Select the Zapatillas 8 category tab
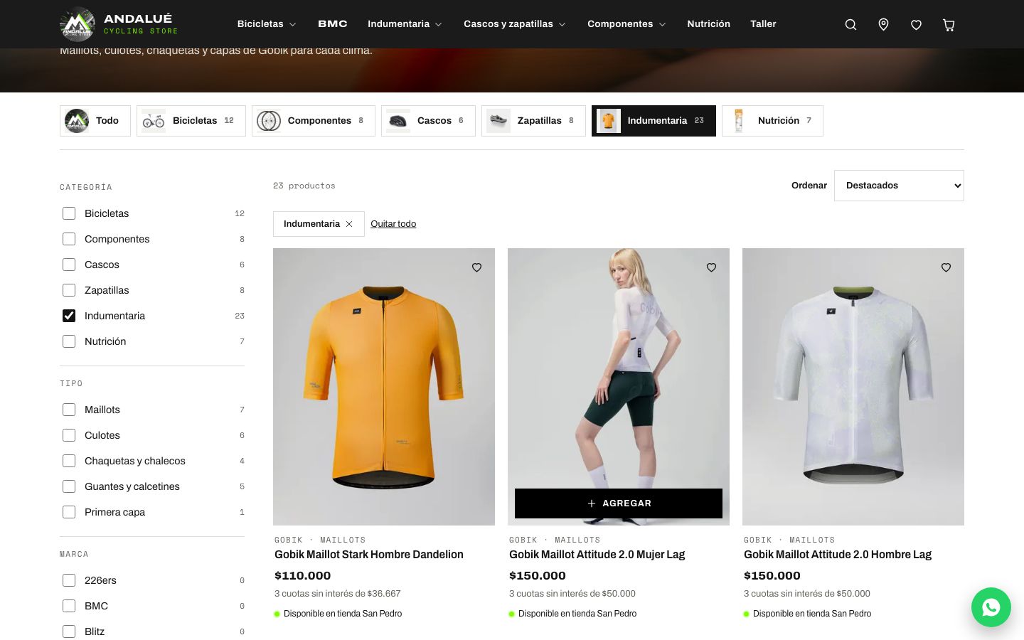Image resolution: width=1024 pixels, height=640 pixels. coord(533,121)
